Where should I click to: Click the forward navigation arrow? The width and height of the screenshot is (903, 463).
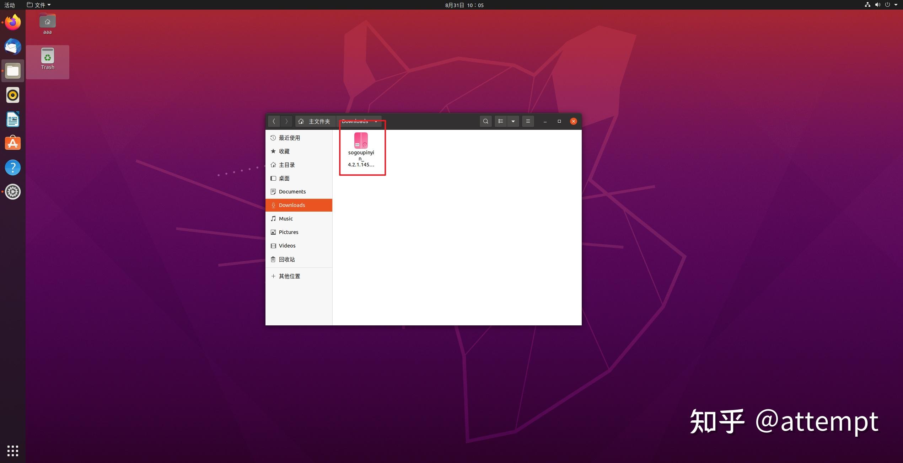(x=286, y=121)
